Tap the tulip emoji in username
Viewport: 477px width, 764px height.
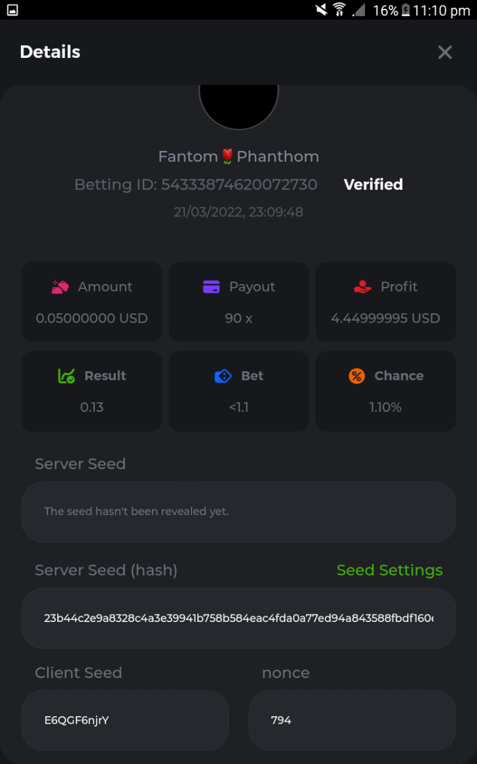point(228,157)
